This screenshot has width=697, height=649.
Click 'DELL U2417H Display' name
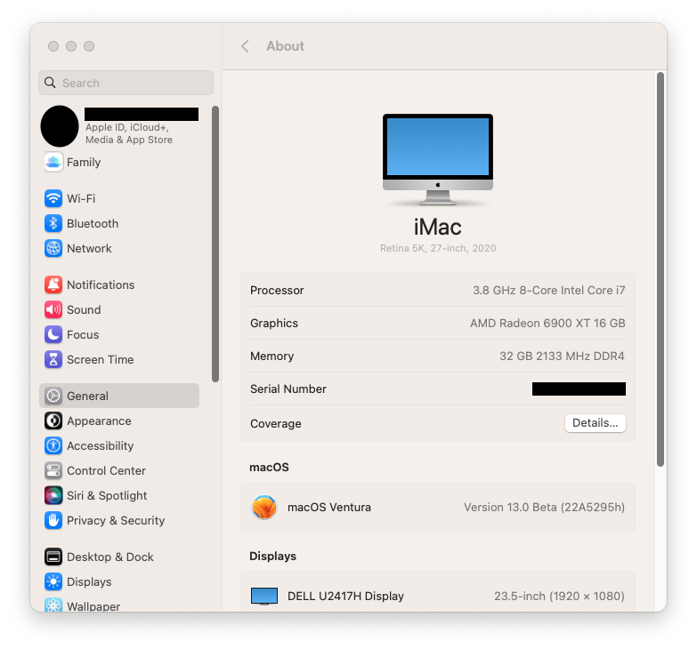(x=345, y=597)
